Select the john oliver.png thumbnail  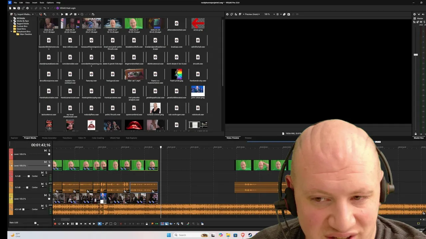pos(198,91)
